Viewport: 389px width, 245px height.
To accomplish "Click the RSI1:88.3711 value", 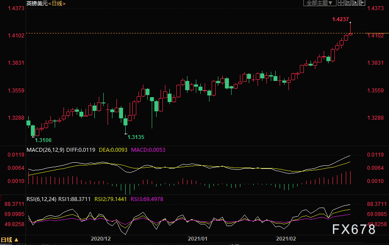I will (x=75, y=199).
